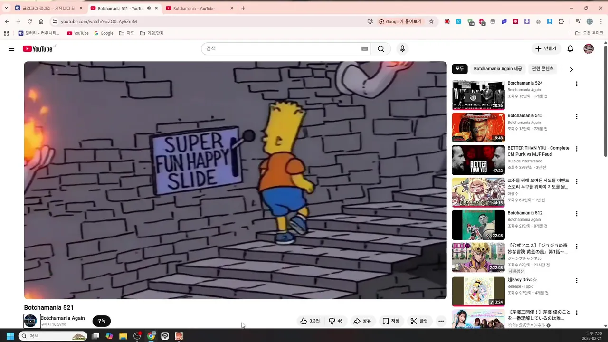The image size is (608, 342).
Task: Like the video with thumbs-up 3.3천
Action: (x=309, y=321)
